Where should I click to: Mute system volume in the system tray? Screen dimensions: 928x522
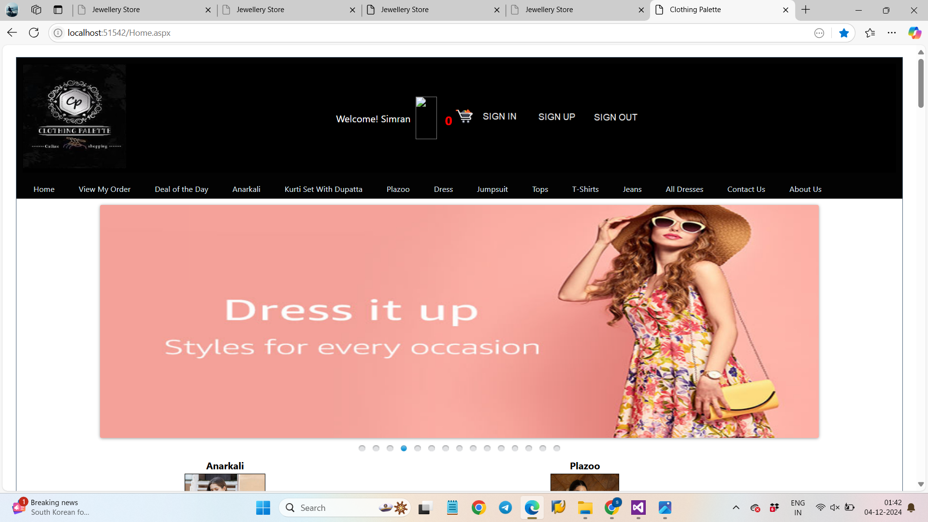coord(835,507)
